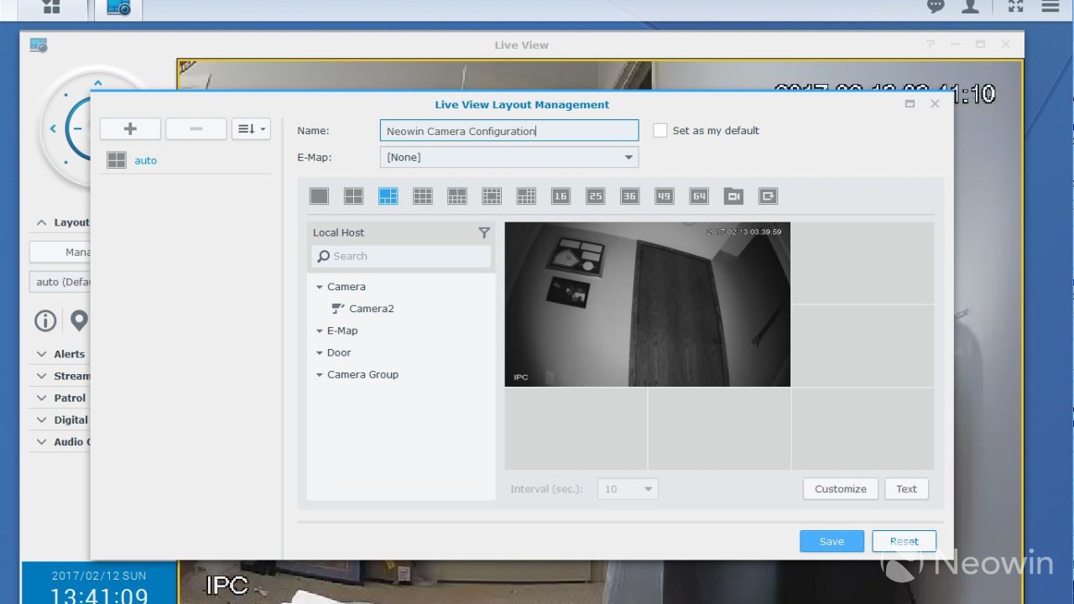
Task: Select the 2x2 four-channel layout icon
Action: [353, 196]
